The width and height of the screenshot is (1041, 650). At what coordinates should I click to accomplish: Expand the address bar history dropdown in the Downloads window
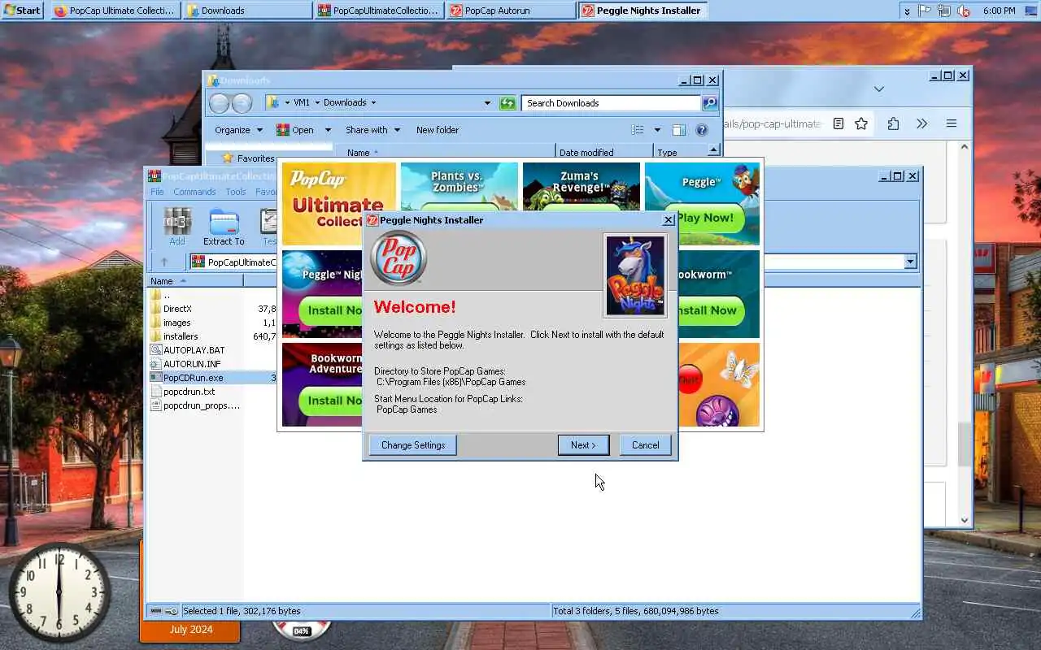point(487,103)
